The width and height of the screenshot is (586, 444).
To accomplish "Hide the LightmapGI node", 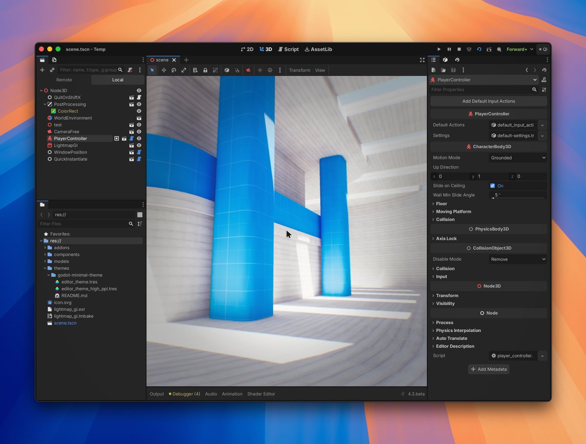I will pyautogui.click(x=139, y=145).
